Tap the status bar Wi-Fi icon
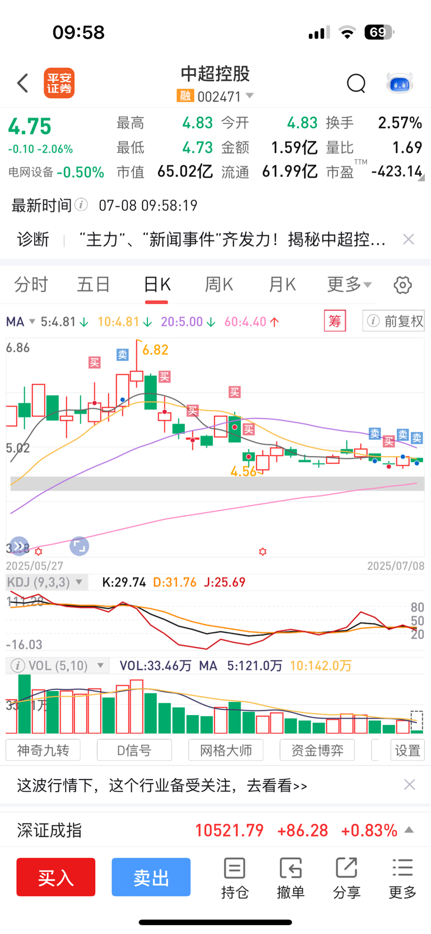Image resolution: width=431 pixels, height=934 pixels. [347, 33]
